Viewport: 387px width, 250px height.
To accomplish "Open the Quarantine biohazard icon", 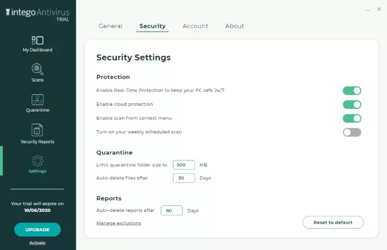I will 38,100.
